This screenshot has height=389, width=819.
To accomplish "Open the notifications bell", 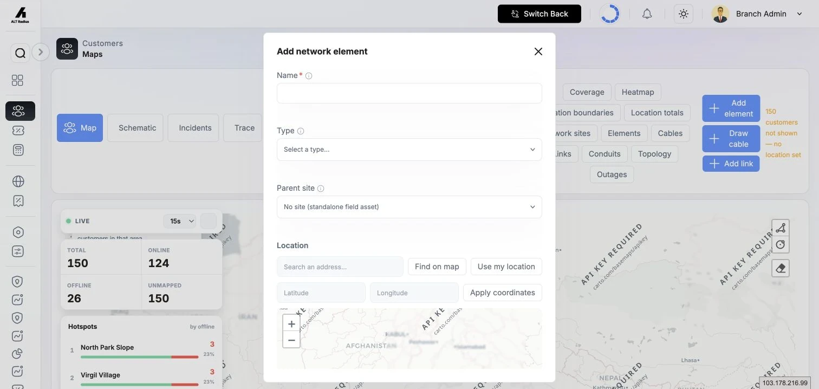I will [647, 14].
